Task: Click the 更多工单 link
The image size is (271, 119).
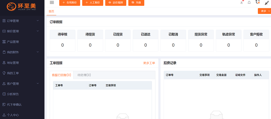Action: point(149,63)
